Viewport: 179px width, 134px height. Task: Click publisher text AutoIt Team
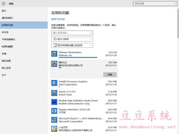[x=66, y=95]
